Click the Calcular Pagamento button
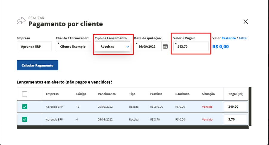This screenshot has height=145, width=269. click(37, 65)
